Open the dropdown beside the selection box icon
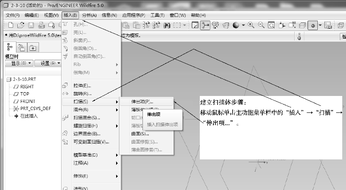The height and width of the screenshot is (190, 346). click(184, 25)
